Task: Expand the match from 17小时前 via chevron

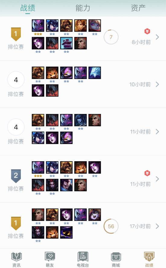Action: (x=158, y=226)
